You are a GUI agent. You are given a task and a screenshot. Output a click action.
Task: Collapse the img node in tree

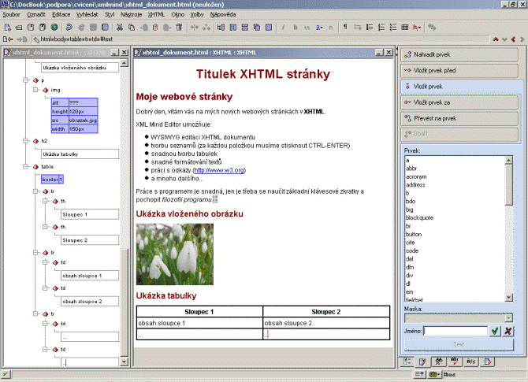[35, 90]
